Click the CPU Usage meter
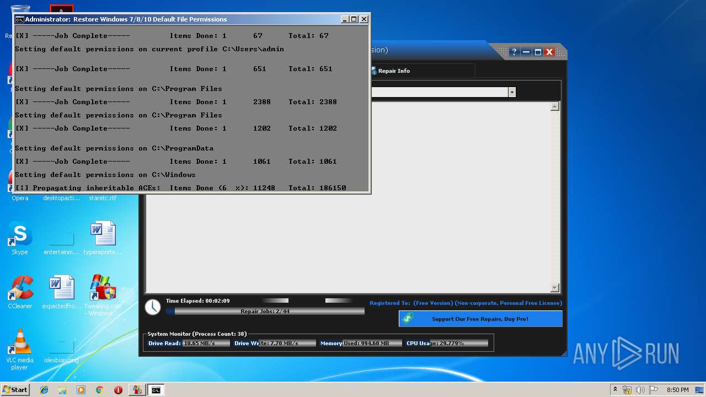The height and width of the screenshot is (397, 706). click(447, 343)
